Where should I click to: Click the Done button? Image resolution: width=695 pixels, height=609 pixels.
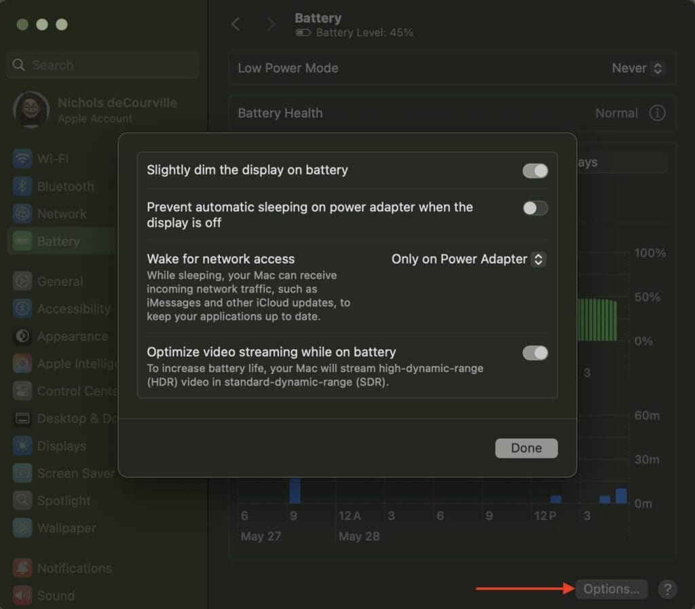click(526, 448)
